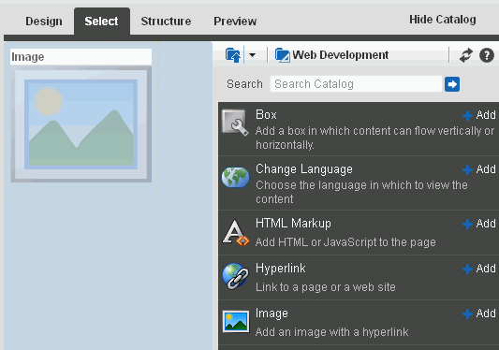Click the HTML Markup icon
The image size is (499, 350).
tap(236, 233)
